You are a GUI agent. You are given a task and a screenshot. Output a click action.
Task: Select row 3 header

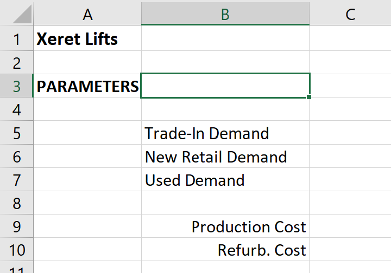pos(16,86)
